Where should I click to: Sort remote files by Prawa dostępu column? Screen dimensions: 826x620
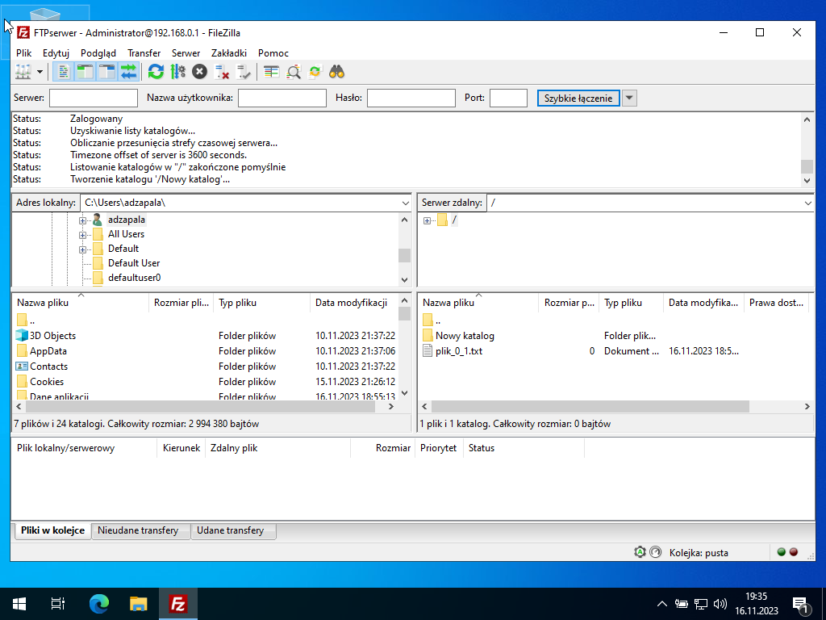point(776,303)
